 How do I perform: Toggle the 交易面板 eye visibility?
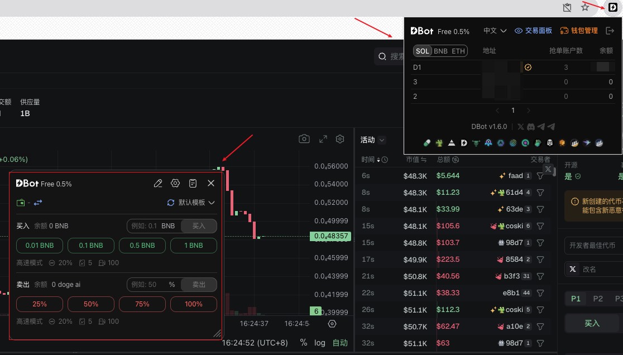(x=519, y=31)
